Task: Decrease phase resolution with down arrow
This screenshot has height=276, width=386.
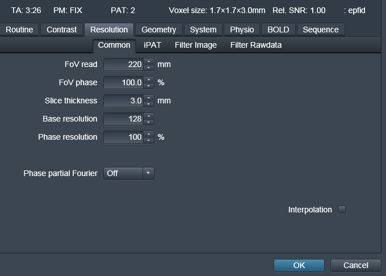Action: tap(149, 140)
